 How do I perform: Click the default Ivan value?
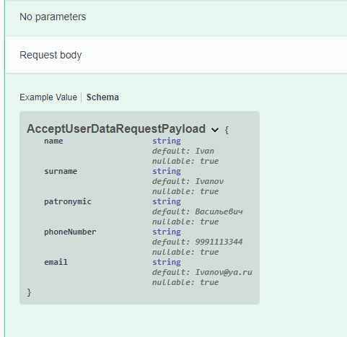183,151
